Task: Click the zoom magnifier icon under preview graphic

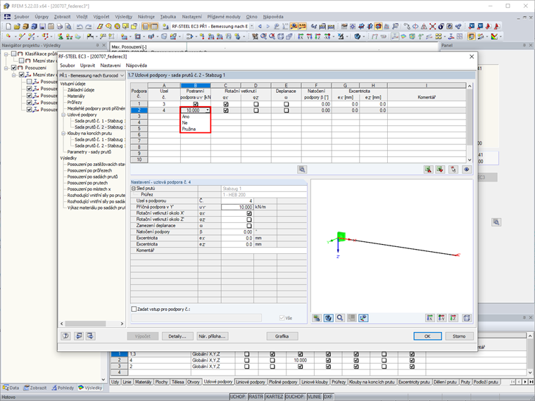Action: click(x=340, y=318)
